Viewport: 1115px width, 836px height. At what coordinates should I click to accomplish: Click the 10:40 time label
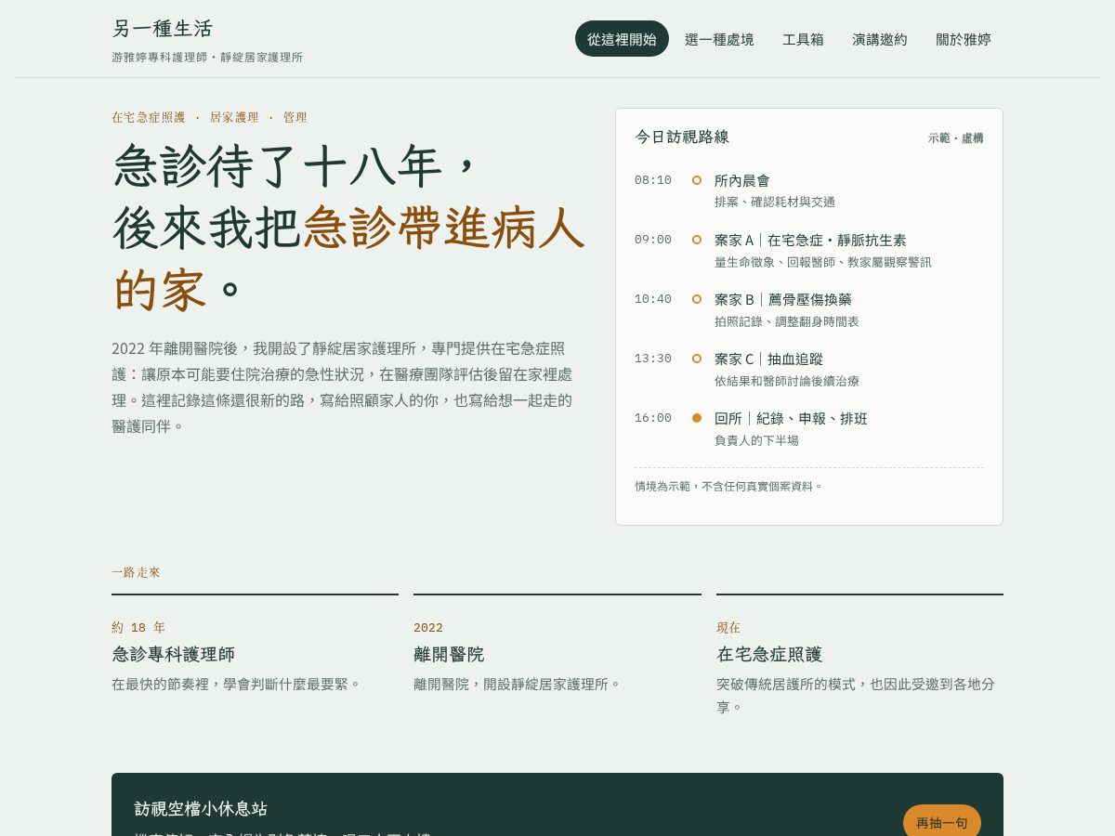click(653, 299)
